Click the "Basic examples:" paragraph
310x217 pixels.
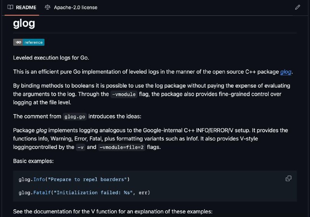coord(33,161)
